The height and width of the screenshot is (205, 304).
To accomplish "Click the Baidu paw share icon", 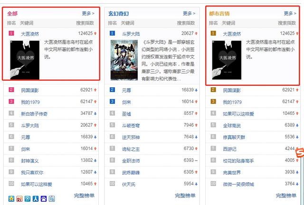I will pos(44,199).
